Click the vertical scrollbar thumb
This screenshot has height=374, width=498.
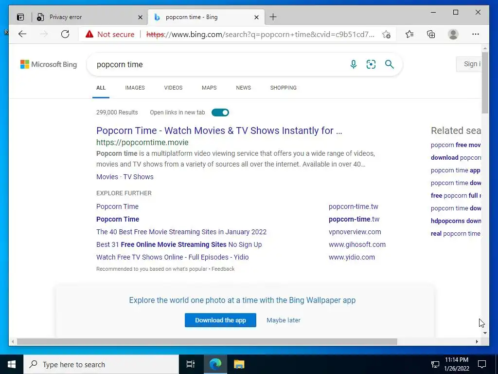[x=485, y=83]
